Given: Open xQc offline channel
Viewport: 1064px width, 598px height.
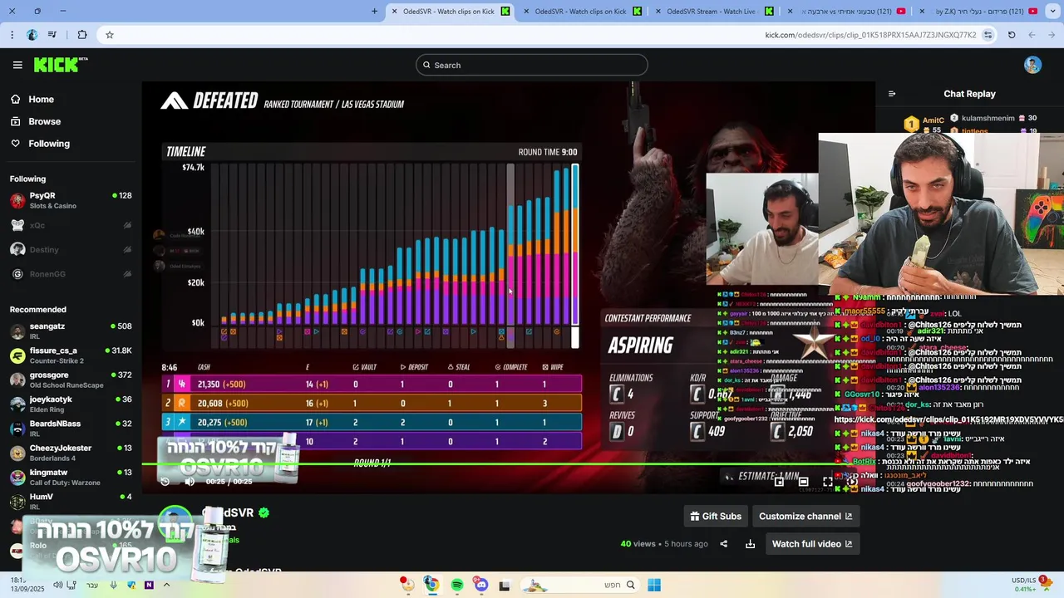Looking at the screenshot, I should click(71, 225).
